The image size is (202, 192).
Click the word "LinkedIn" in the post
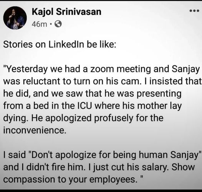pos(66,44)
